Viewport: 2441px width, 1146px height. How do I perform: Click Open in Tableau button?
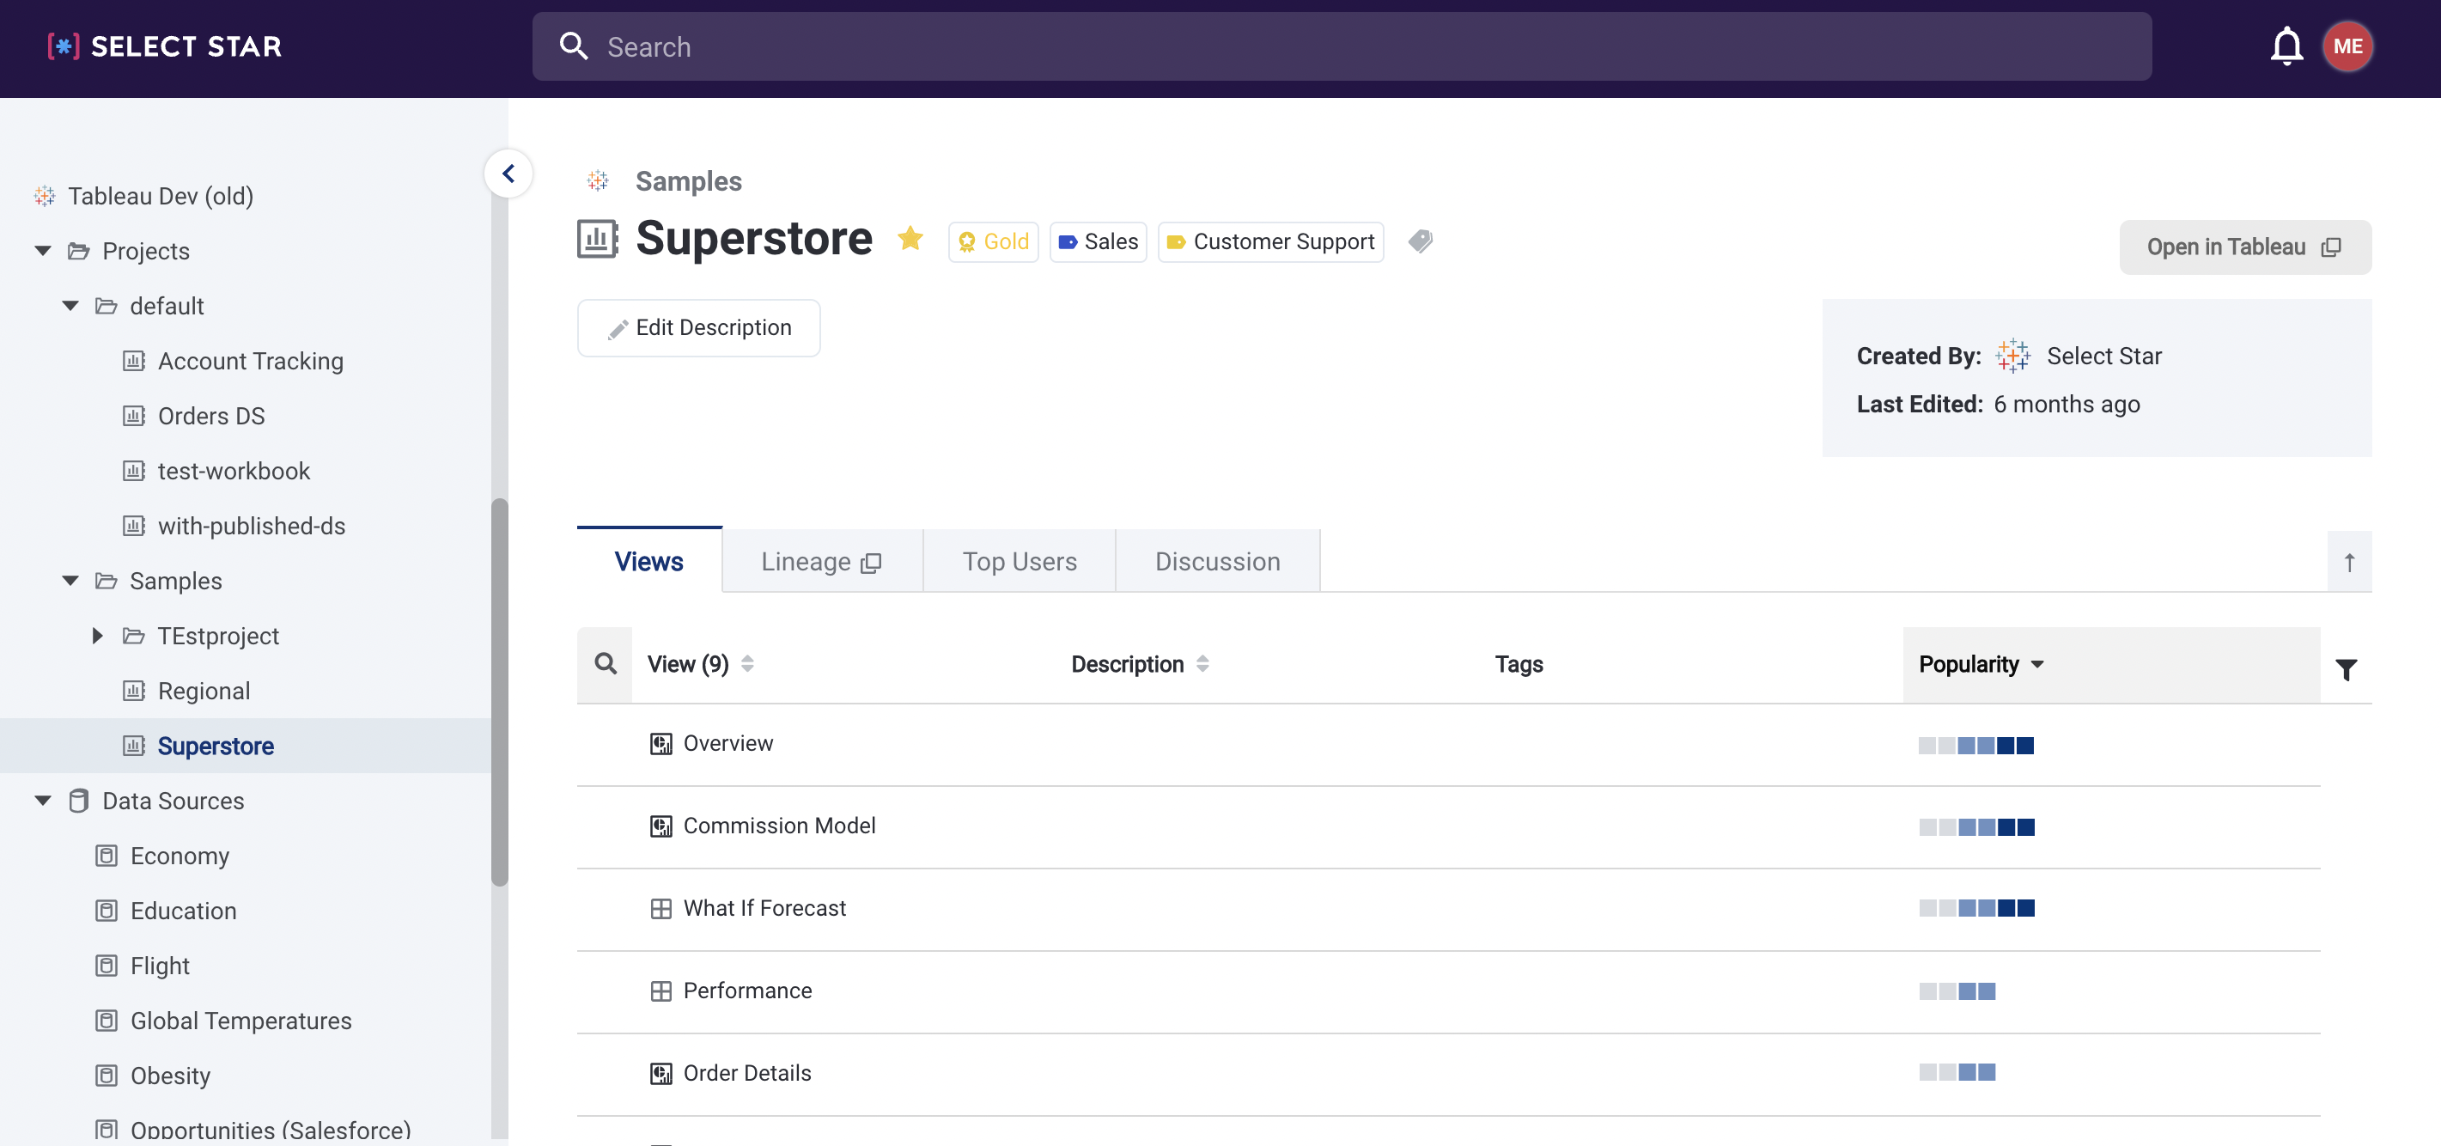(x=2245, y=247)
